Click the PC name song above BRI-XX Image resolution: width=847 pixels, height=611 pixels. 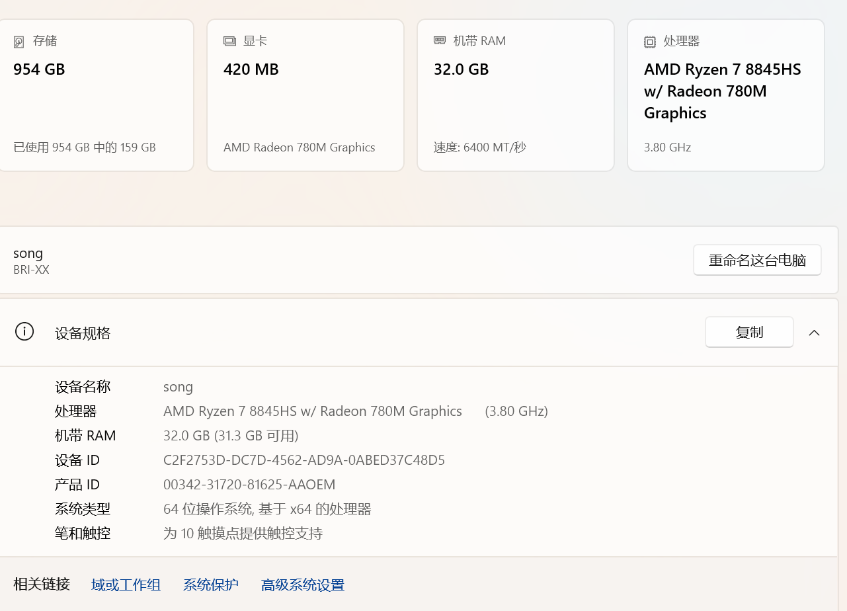pos(28,253)
